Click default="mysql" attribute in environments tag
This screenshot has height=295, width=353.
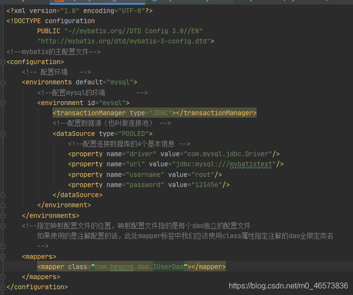[104, 82]
